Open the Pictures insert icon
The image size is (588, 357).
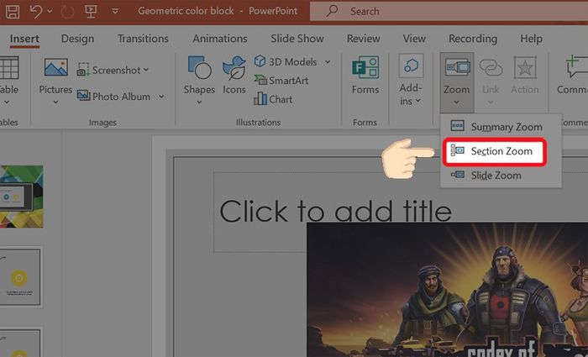[56, 67]
